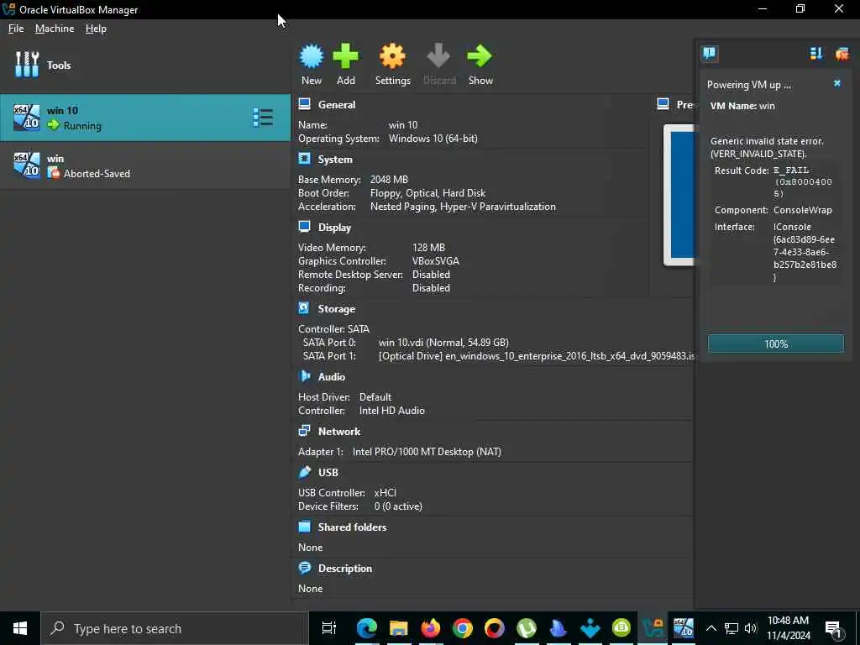Click Intel PRO/1000 MT Desktop (NAT) adapter text
860x645 pixels.
click(x=427, y=452)
